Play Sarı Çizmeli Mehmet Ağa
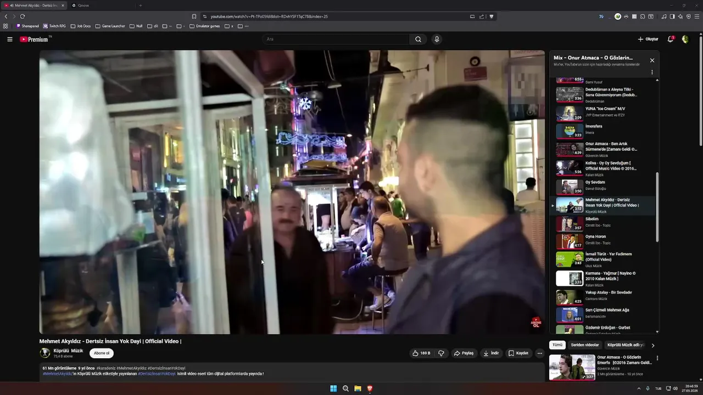Screen dimensions: 703x395 (x=604, y=314)
